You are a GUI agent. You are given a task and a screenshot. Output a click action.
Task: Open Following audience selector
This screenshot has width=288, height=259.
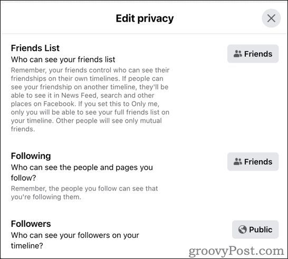tap(253, 162)
